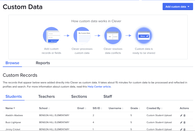Sort records by SIS ID column
This screenshot has width=195, height=131.
tap(97, 108)
